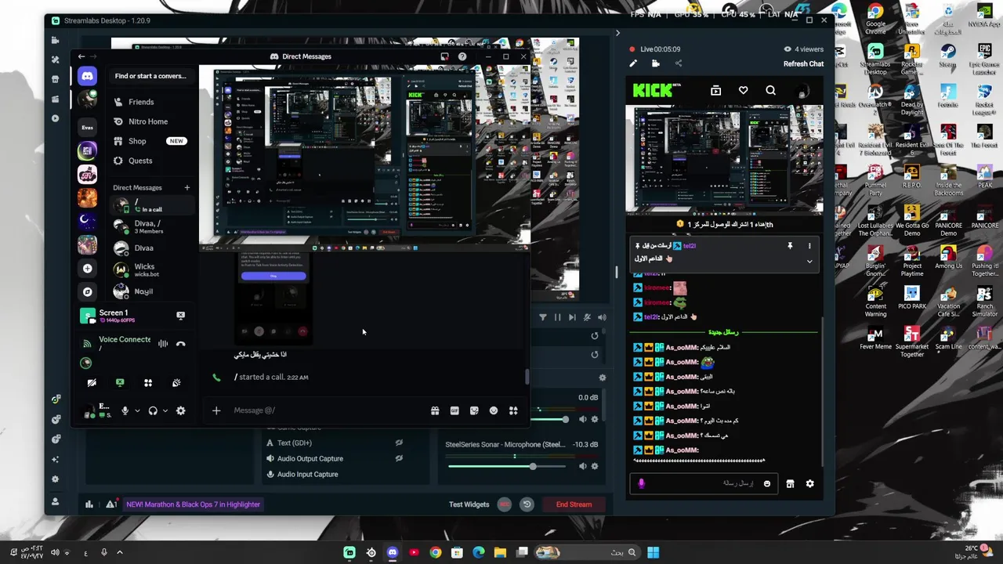1003x564 pixels.
Task: Open the Windows Start button
Action: tap(653, 553)
